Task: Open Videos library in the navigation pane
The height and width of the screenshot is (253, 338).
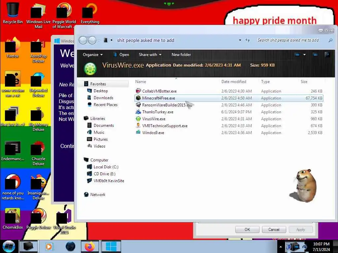Action: [x=99, y=146]
